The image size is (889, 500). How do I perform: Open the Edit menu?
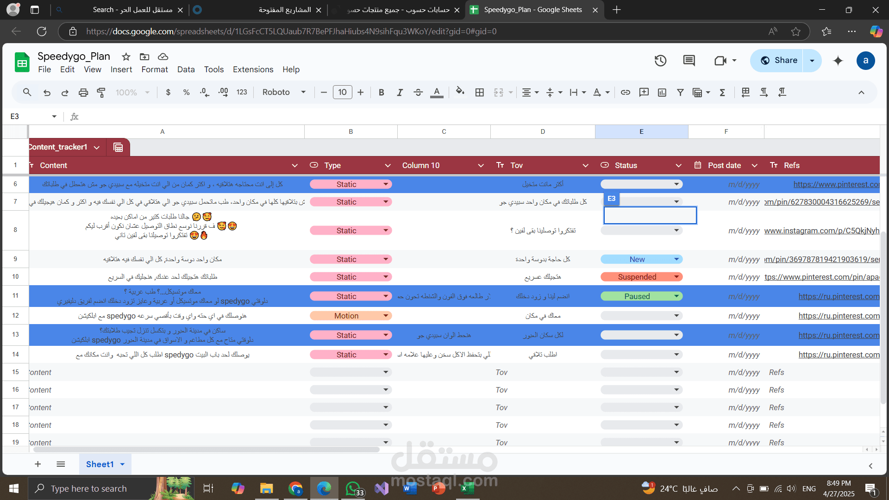click(x=67, y=69)
